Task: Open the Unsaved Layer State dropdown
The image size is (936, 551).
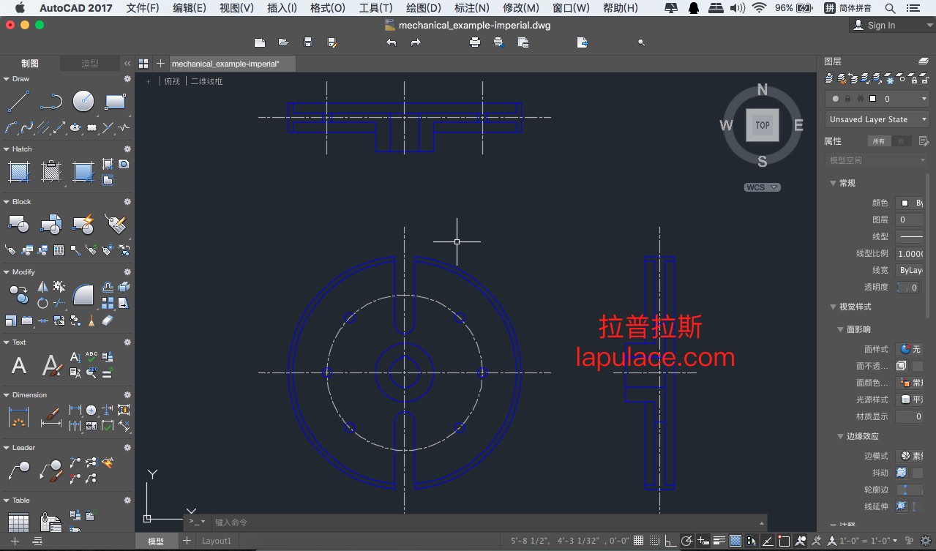Action: pyautogui.click(x=877, y=119)
